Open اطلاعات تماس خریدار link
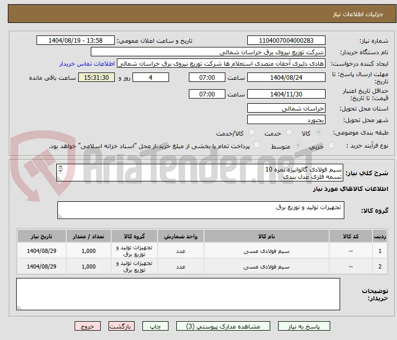 click(87, 64)
